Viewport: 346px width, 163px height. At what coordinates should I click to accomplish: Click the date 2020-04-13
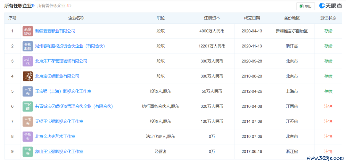click(x=252, y=31)
